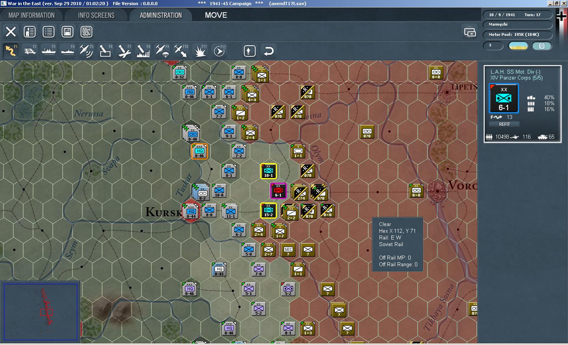Select the orange-highlighted 0-46 HQ counter
The height and width of the screenshot is (345, 568).
200,152
